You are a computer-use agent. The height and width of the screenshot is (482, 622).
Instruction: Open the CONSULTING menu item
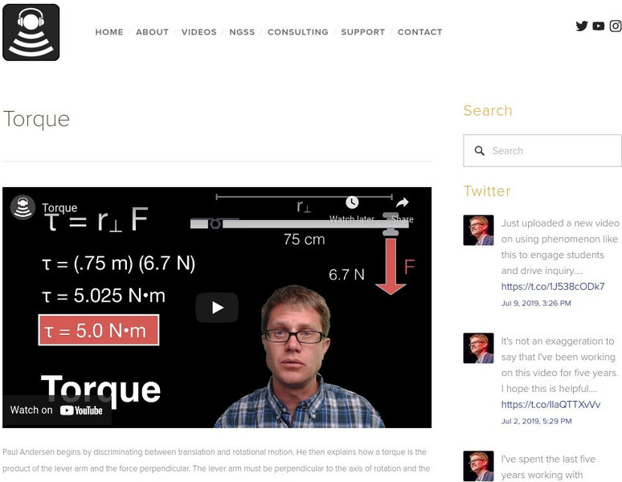(x=298, y=32)
